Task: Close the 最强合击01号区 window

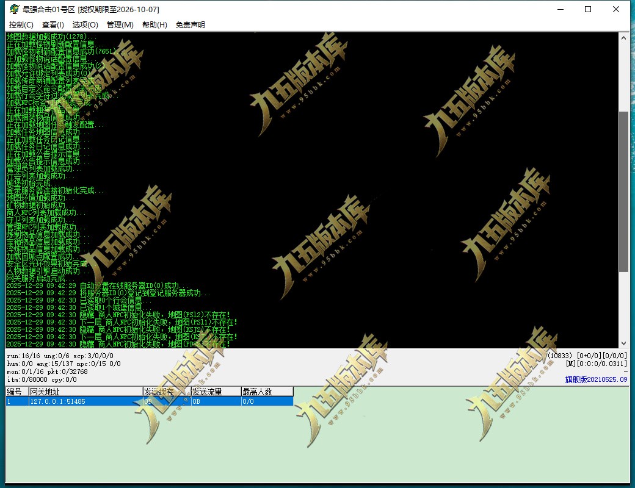Action: pyautogui.click(x=616, y=9)
